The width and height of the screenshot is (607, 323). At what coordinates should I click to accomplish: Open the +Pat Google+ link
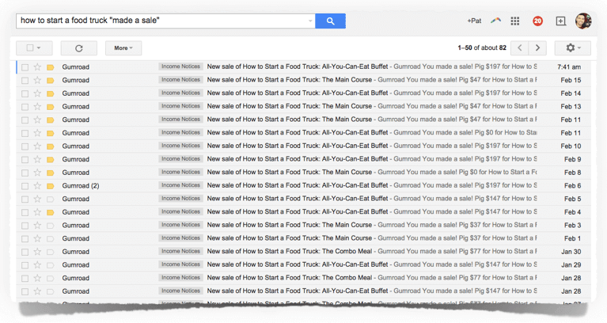coord(474,21)
